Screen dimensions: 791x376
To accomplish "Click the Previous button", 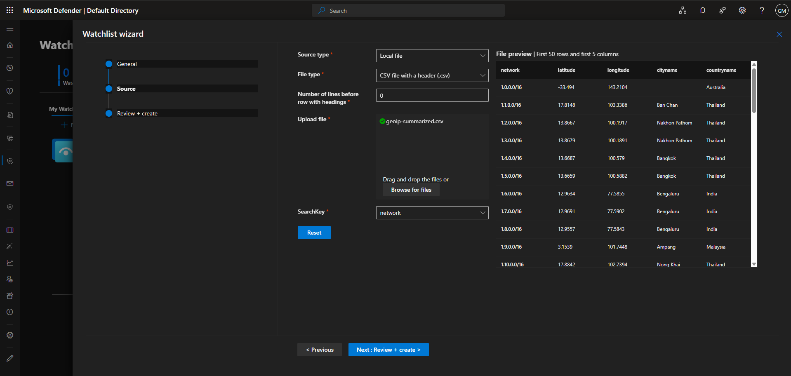I will pyautogui.click(x=320, y=350).
